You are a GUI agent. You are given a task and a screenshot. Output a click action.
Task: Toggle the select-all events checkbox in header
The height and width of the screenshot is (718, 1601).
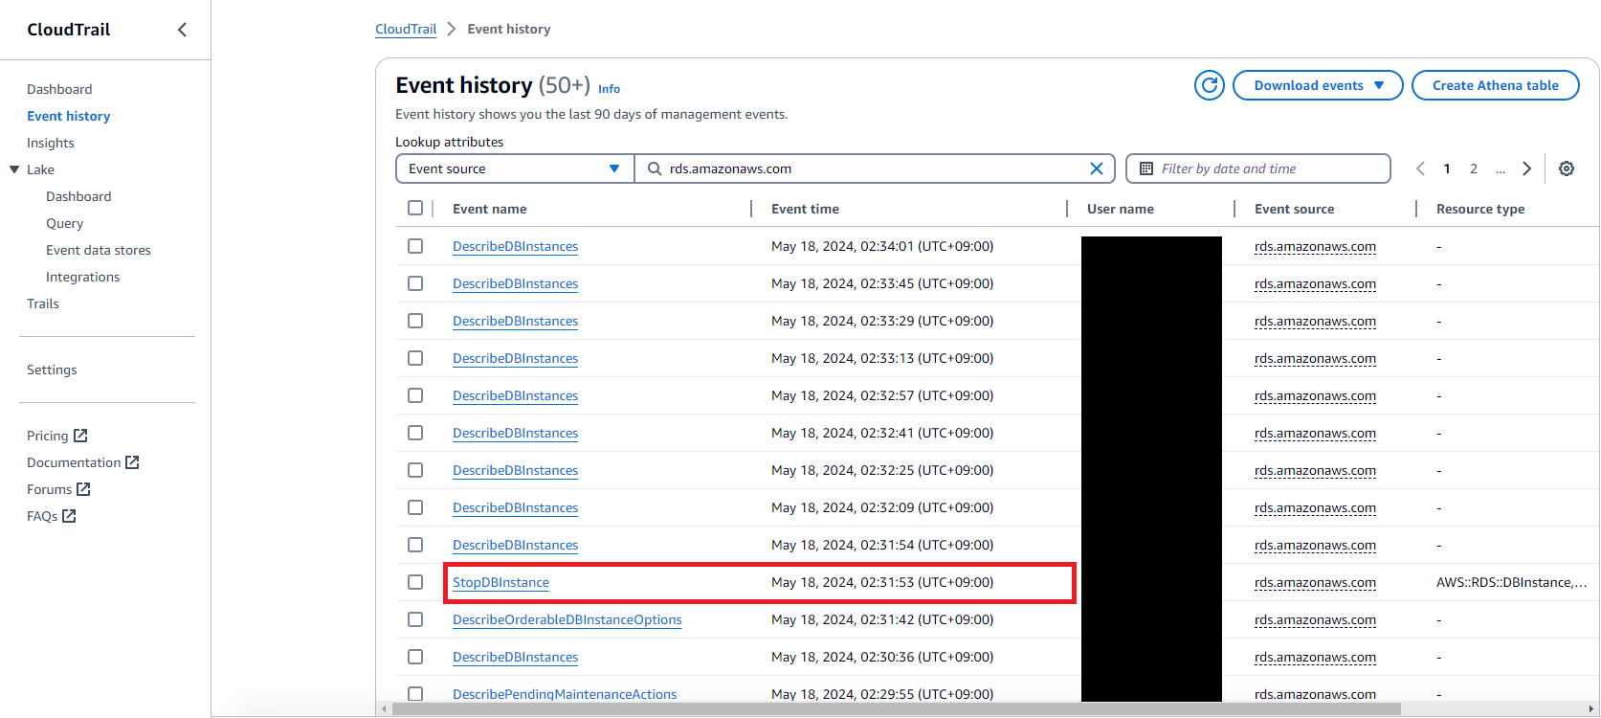click(x=415, y=208)
